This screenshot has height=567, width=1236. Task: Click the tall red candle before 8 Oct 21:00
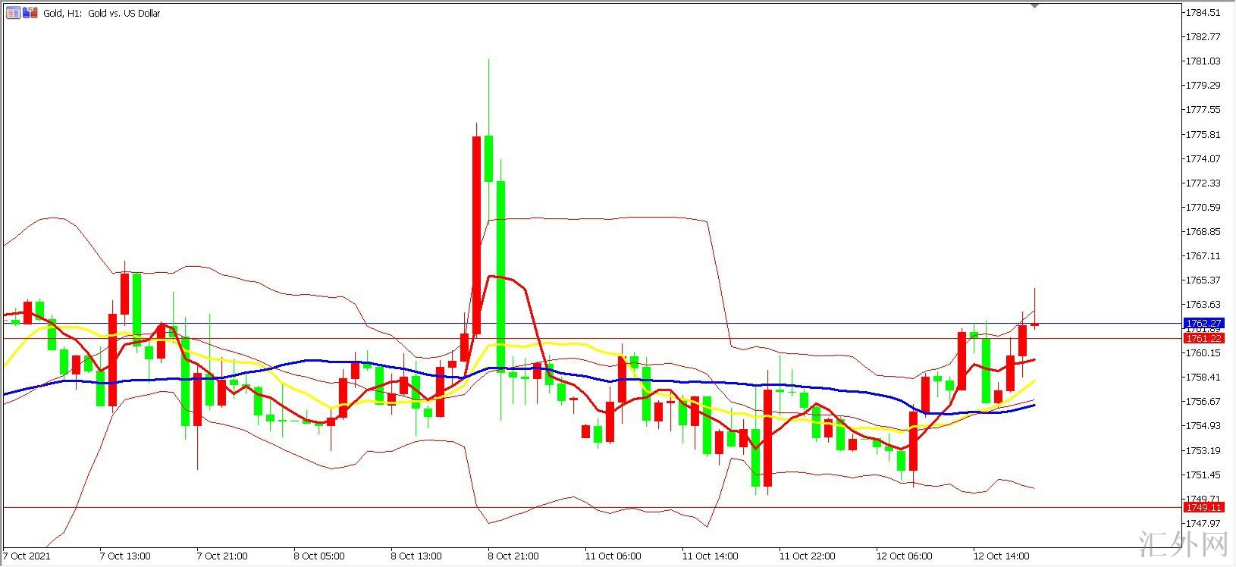tap(476, 235)
